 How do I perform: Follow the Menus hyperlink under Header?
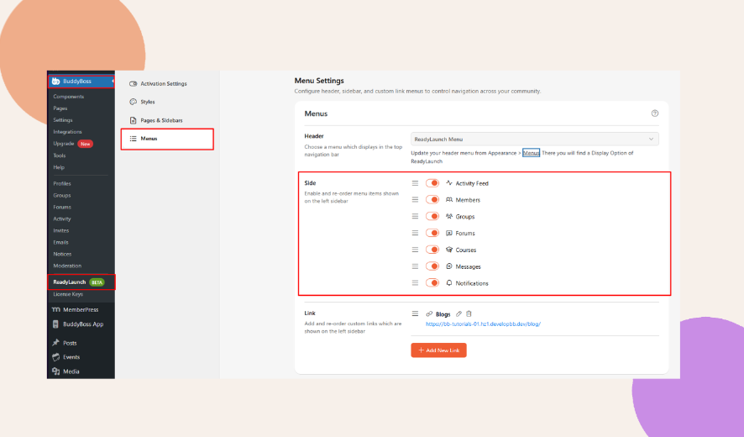pos(531,153)
